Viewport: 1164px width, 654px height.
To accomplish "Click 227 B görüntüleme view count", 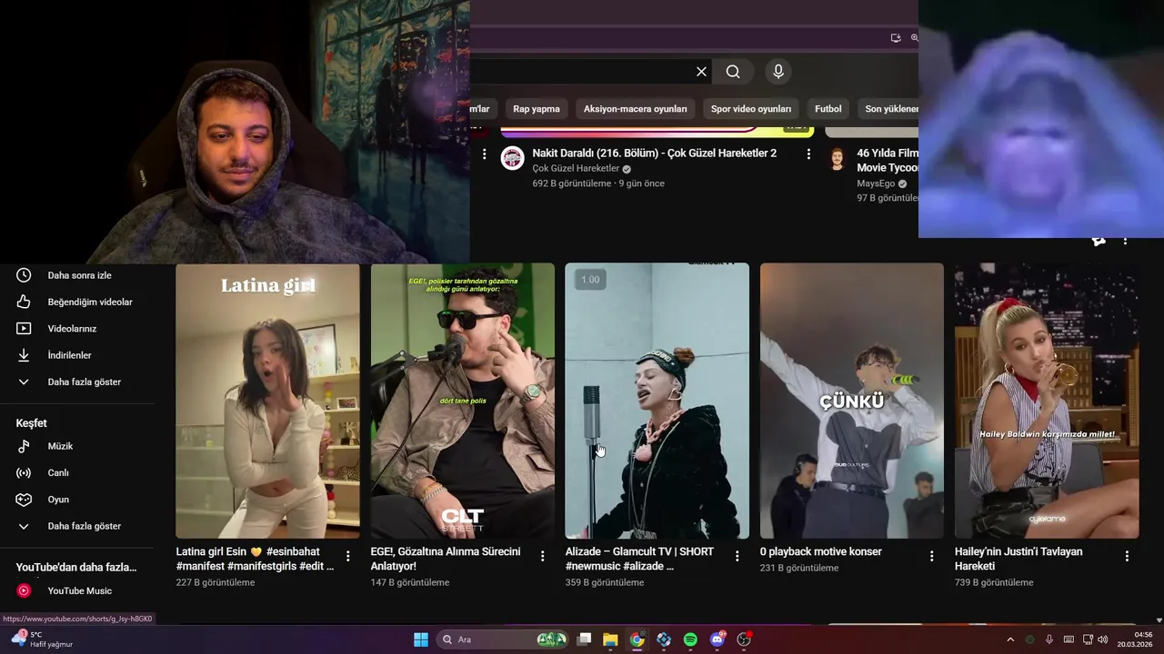I will [x=216, y=582].
